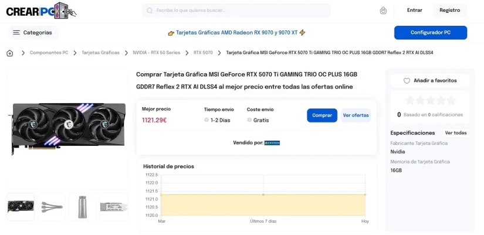Click the chevron before Tarjetas Gráficas breadcrumb
Viewport: 484px width, 235px height.
75,53
